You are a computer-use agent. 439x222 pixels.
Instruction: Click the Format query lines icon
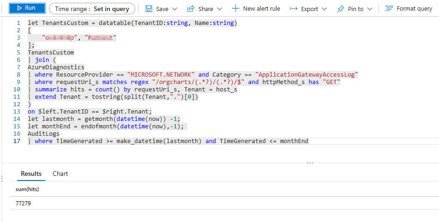[x=389, y=9]
